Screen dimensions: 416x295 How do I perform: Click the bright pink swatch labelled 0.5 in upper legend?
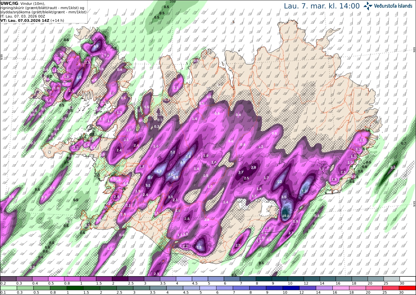pos(56,279)
